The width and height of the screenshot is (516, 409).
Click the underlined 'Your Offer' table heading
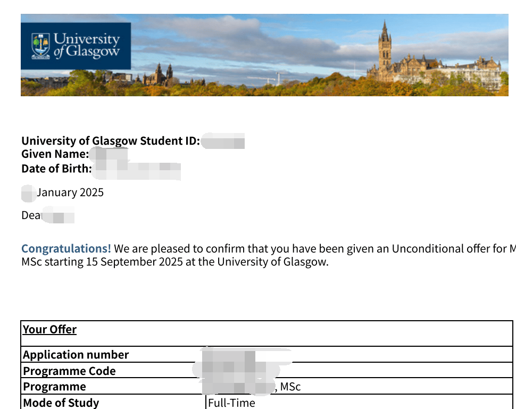coord(49,329)
